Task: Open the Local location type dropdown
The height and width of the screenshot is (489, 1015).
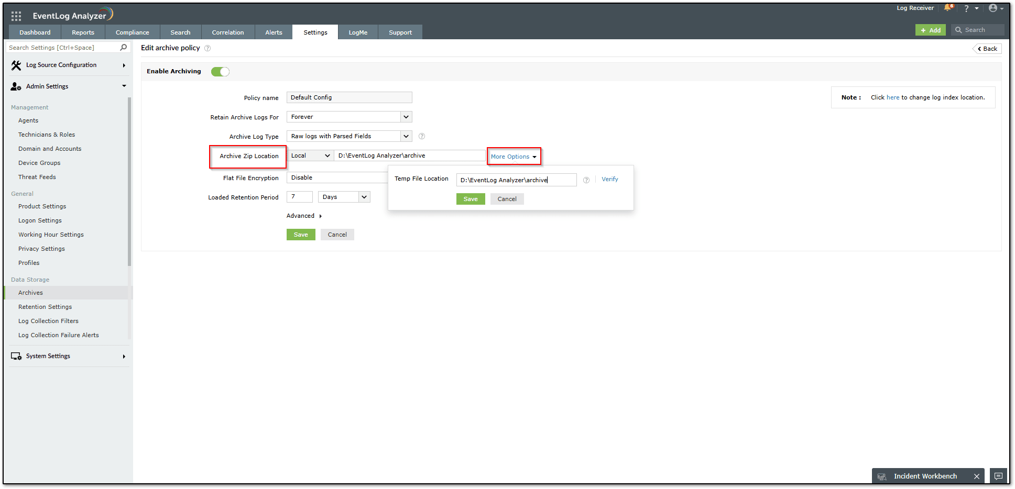Action: 310,155
